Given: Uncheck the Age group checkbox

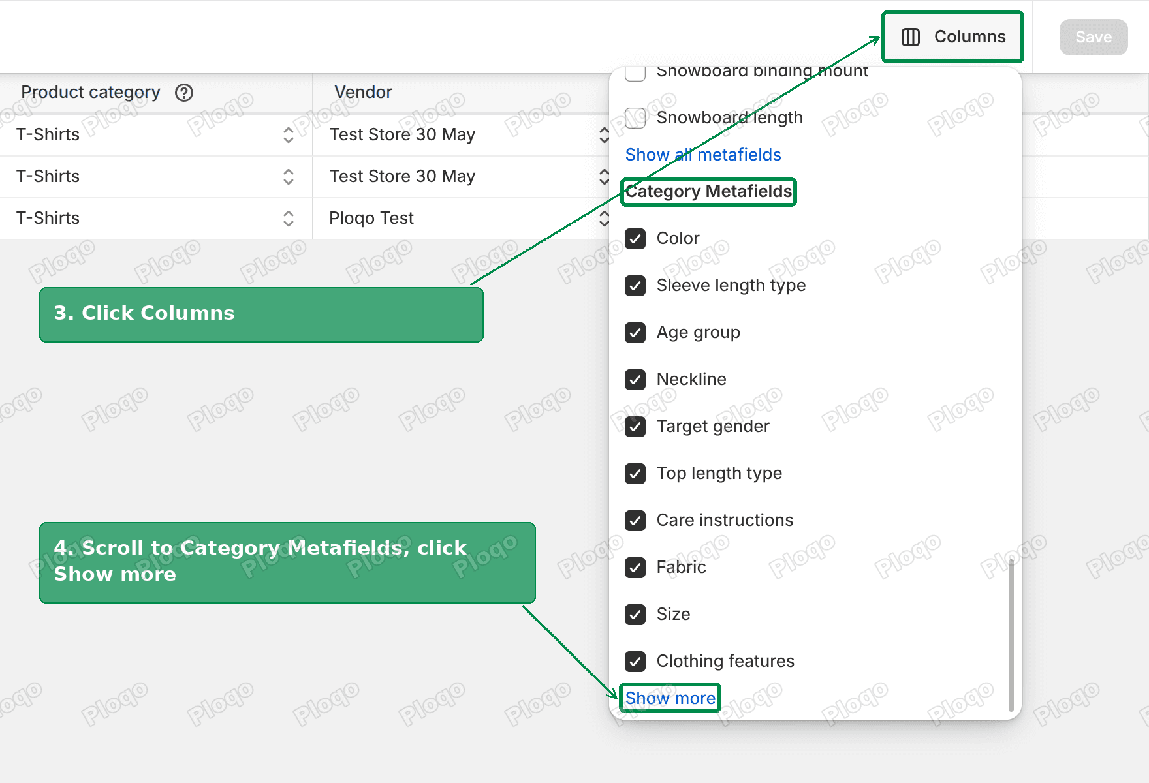Looking at the screenshot, I should pos(635,333).
